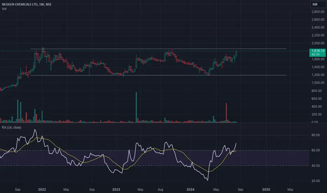This screenshot has width=327, height=193.
Task: Click the latest green candlestick
Action: (x=236, y=53)
